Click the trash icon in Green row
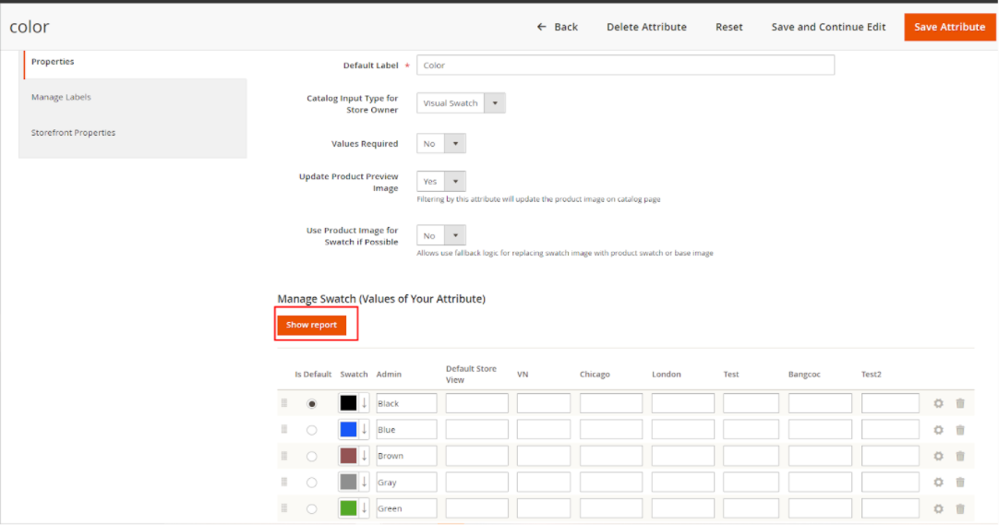The width and height of the screenshot is (999, 525). point(960,508)
